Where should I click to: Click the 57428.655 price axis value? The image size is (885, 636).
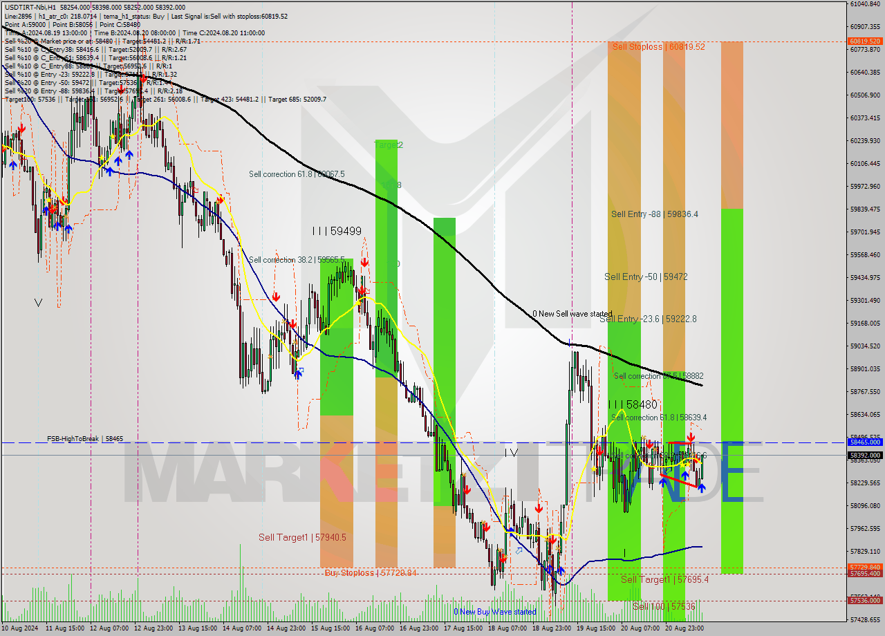(x=865, y=619)
